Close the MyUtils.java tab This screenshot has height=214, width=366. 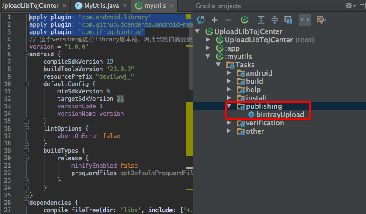pyautogui.click(x=125, y=6)
